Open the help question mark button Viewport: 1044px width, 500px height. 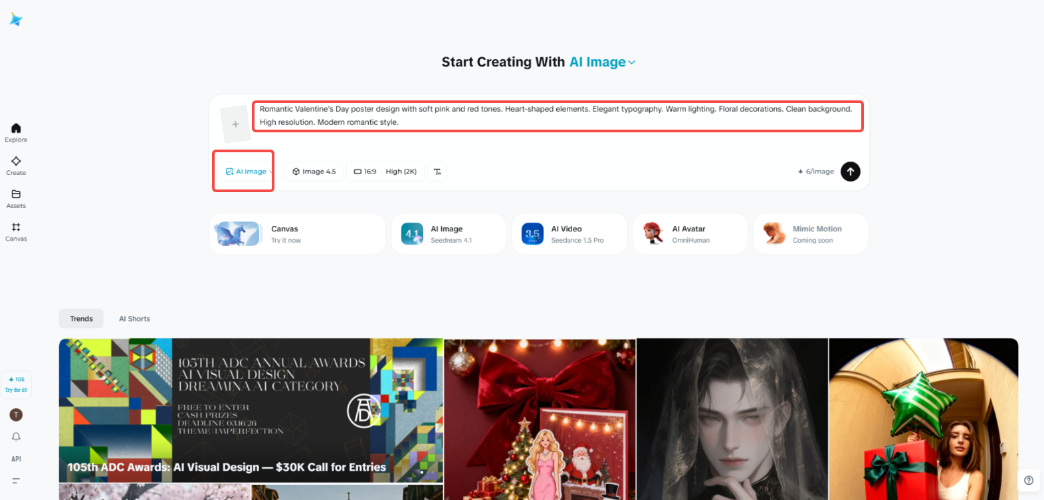(1029, 480)
